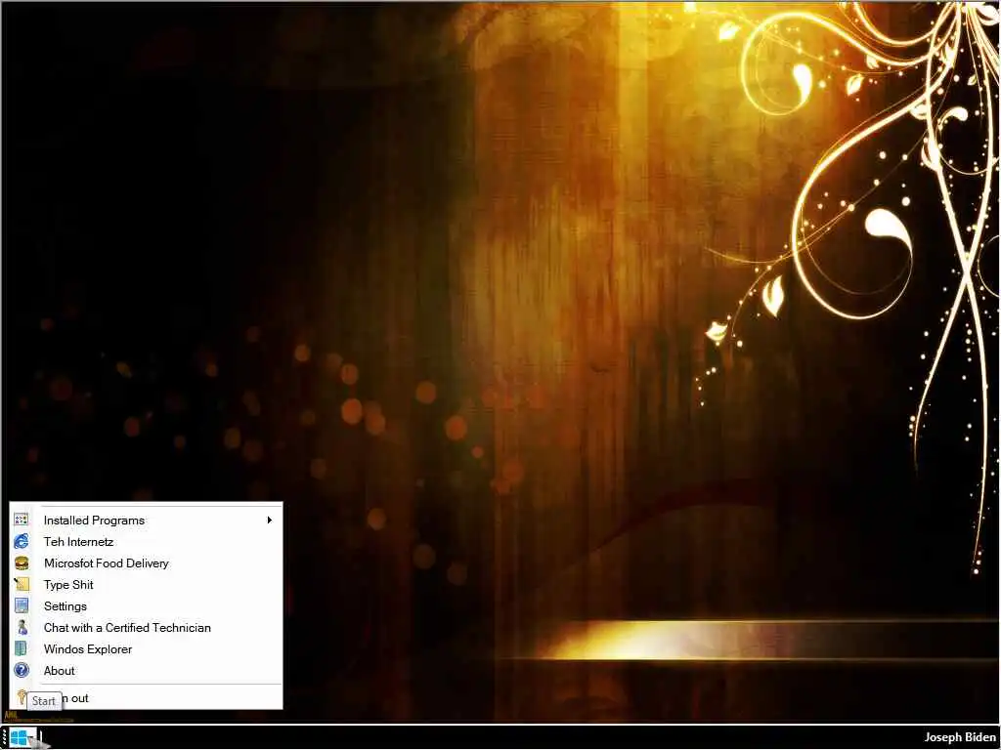Click the burger icon for Food Delivery
The image size is (1001, 750).
[x=22, y=563]
